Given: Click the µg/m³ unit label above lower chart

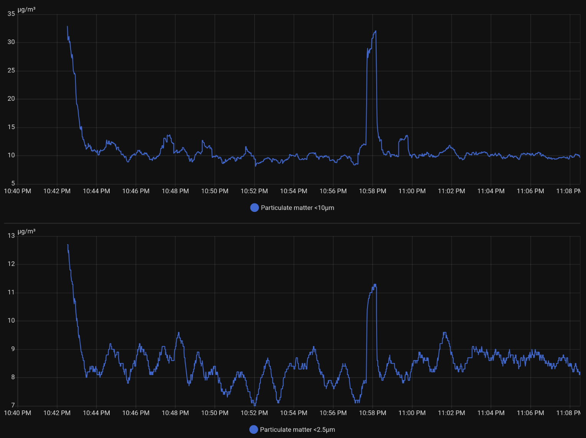Looking at the screenshot, I should click(26, 231).
